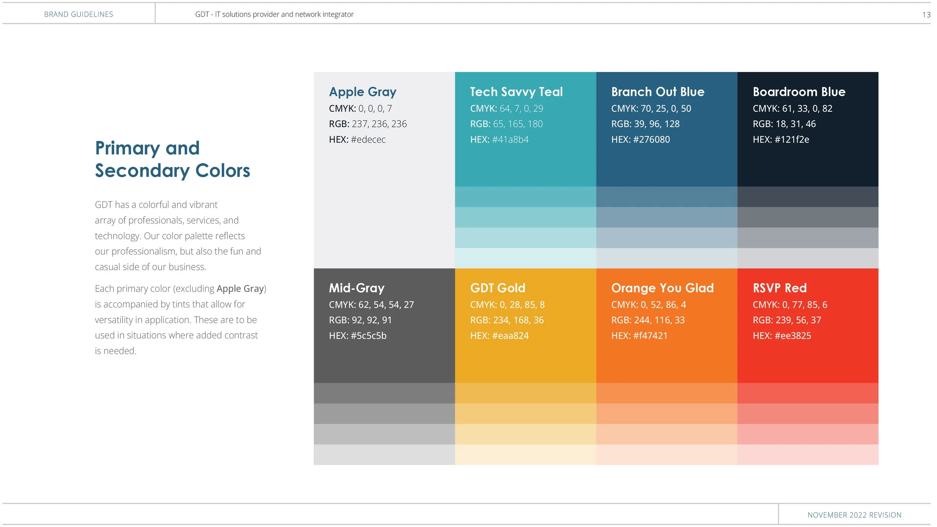Click the 'Branch Out Blue' heading

(658, 92)
